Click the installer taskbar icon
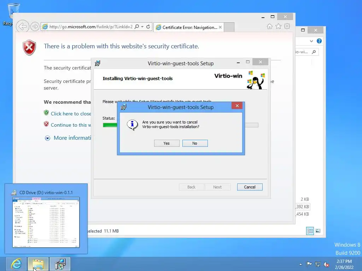Screen dimensions: 362x271 pos(60,264)
